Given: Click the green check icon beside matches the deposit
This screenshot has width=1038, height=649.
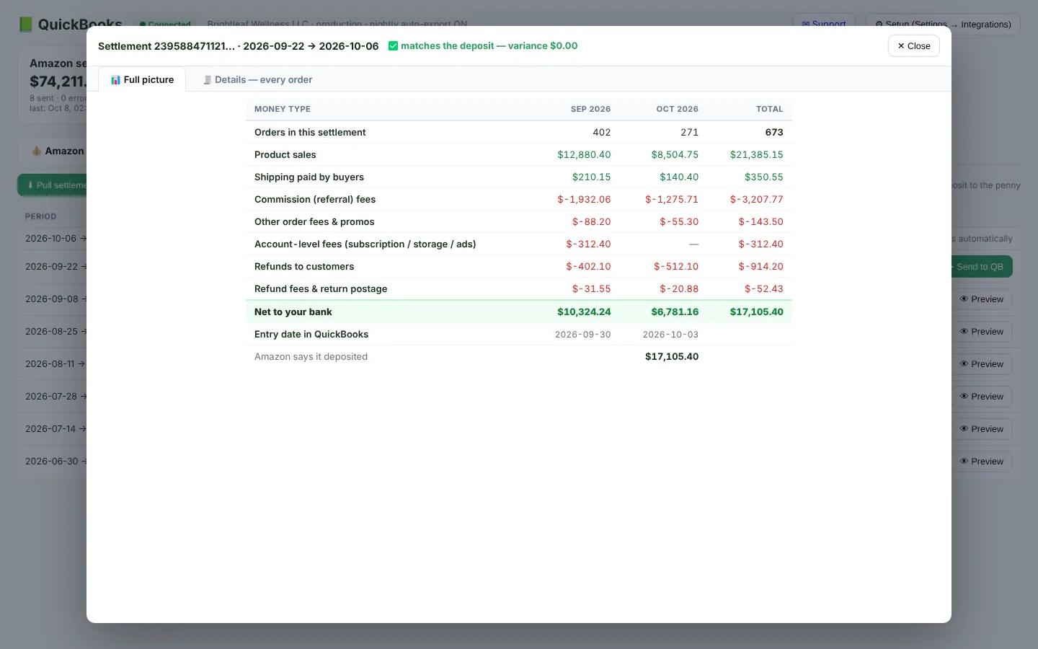Looking at the screenshot, I should coord(393,45).
